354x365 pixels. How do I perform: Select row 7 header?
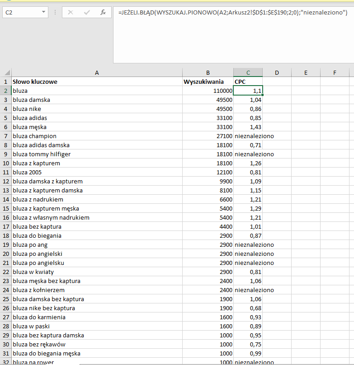click(x=5, y=136)
